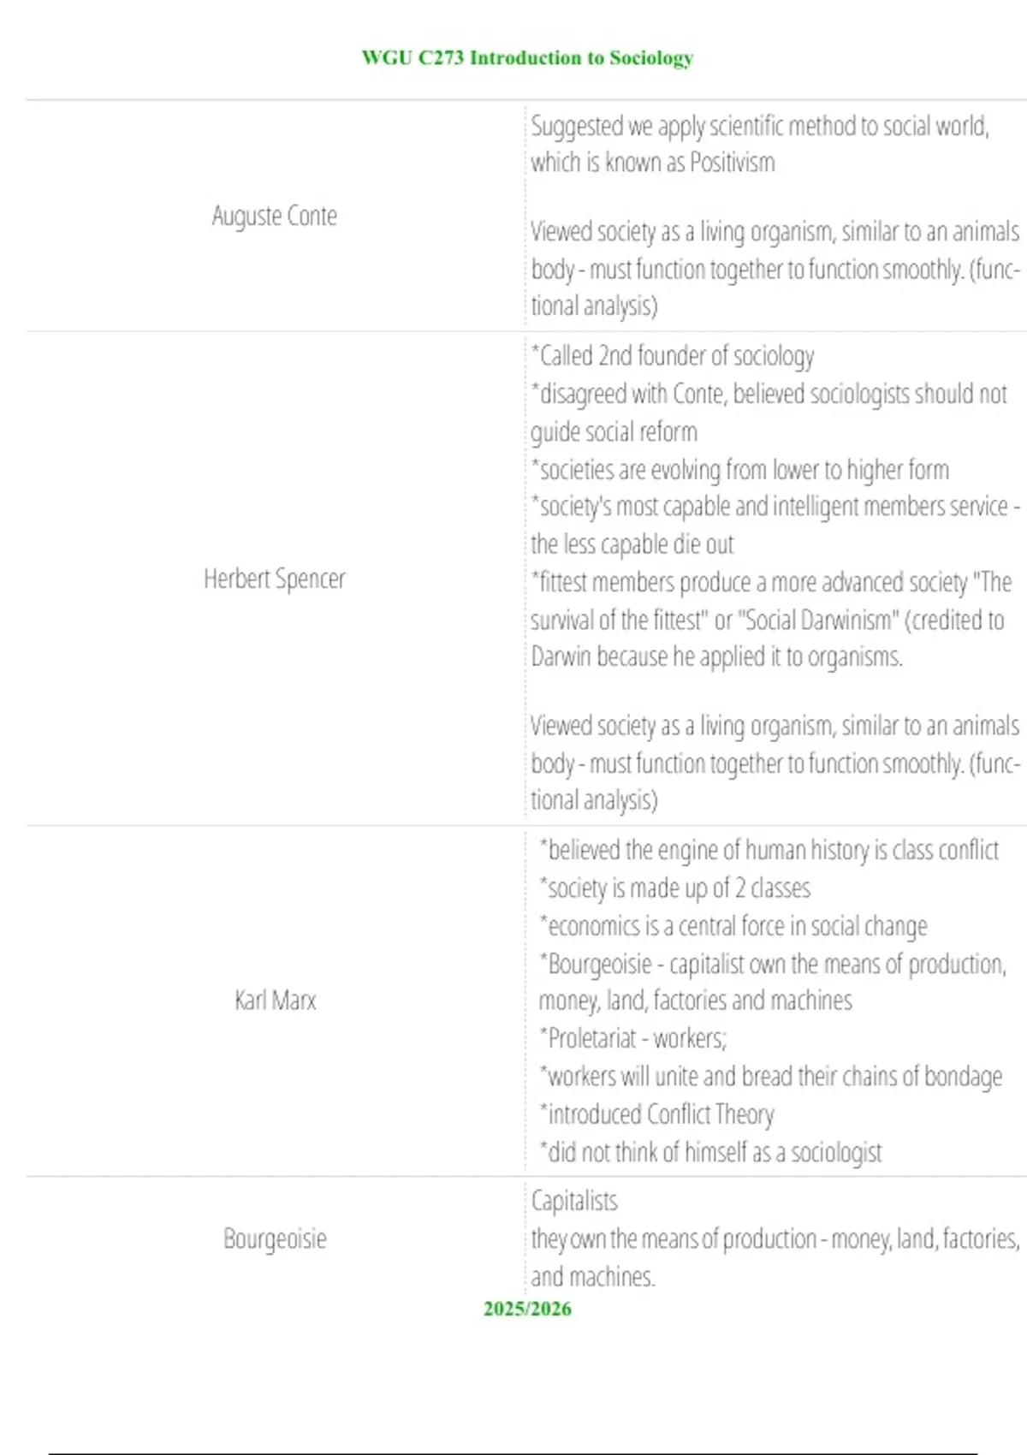
Task: Click the 'Called 2nd founder of sociology' line
Action: pyautogui.click(x=673, y=356)
